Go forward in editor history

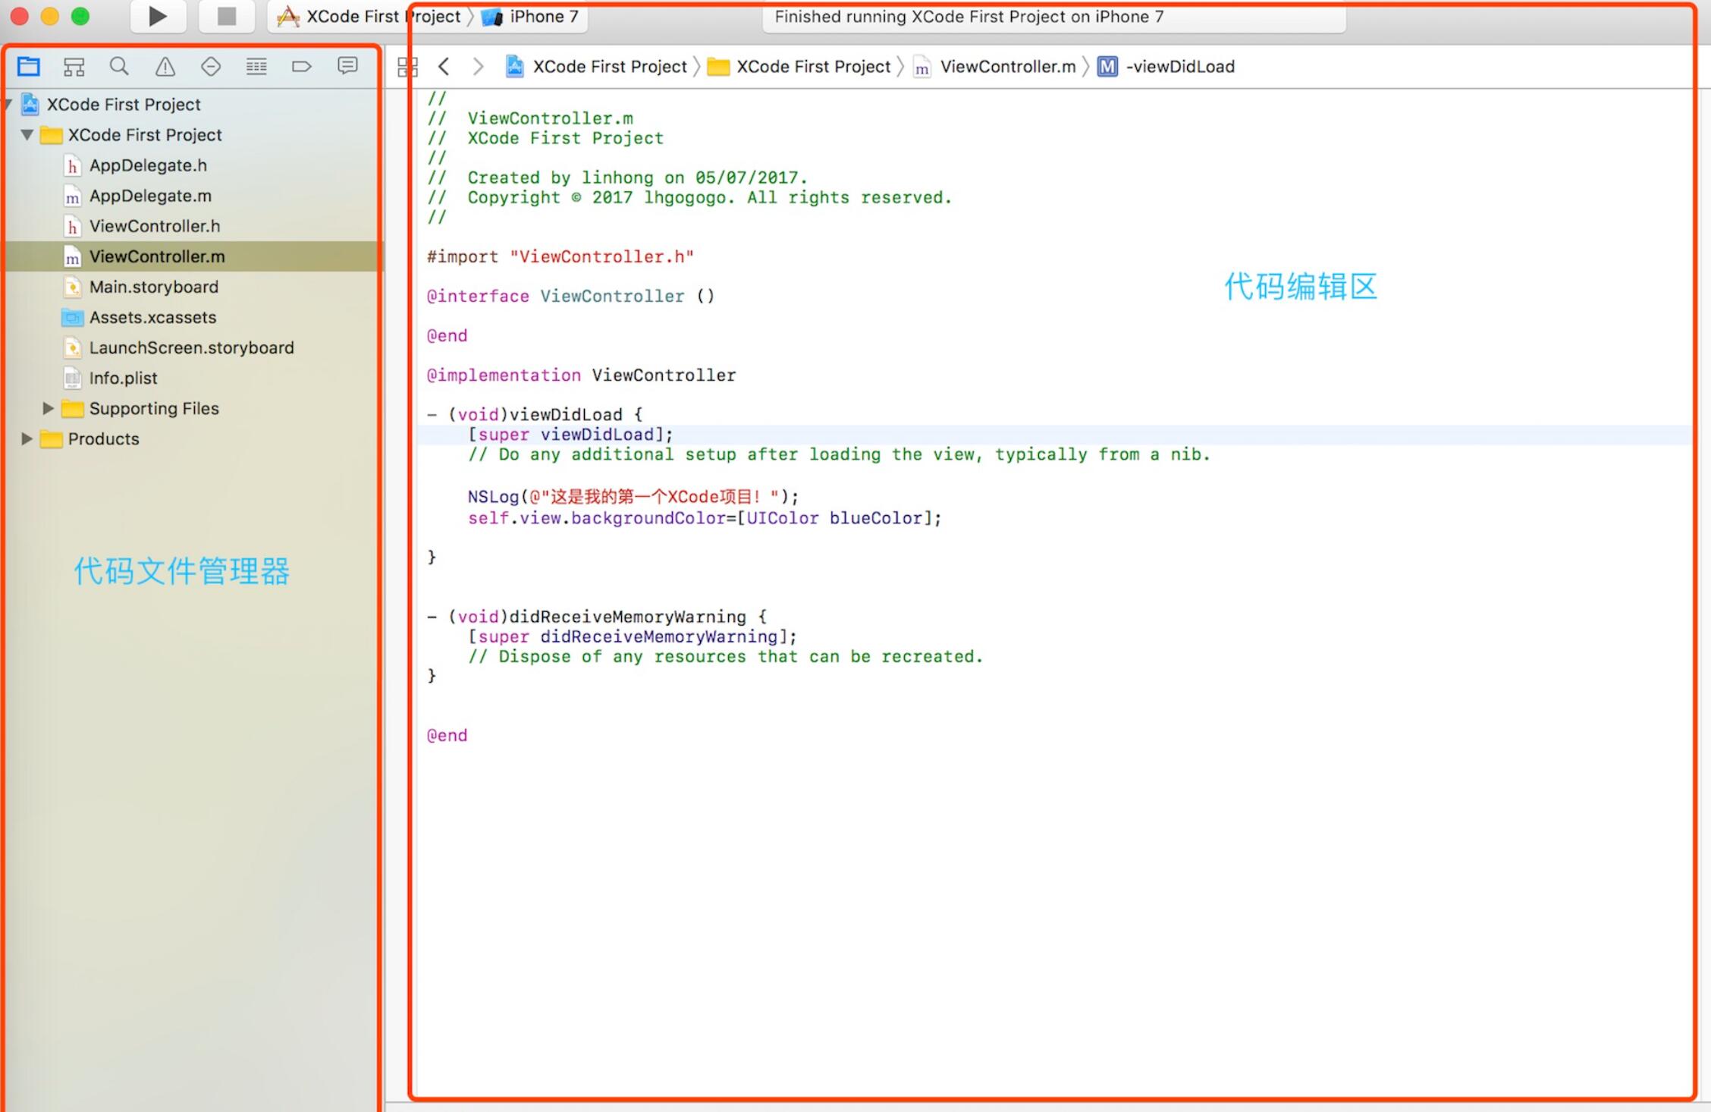click(x=478, y=67)
